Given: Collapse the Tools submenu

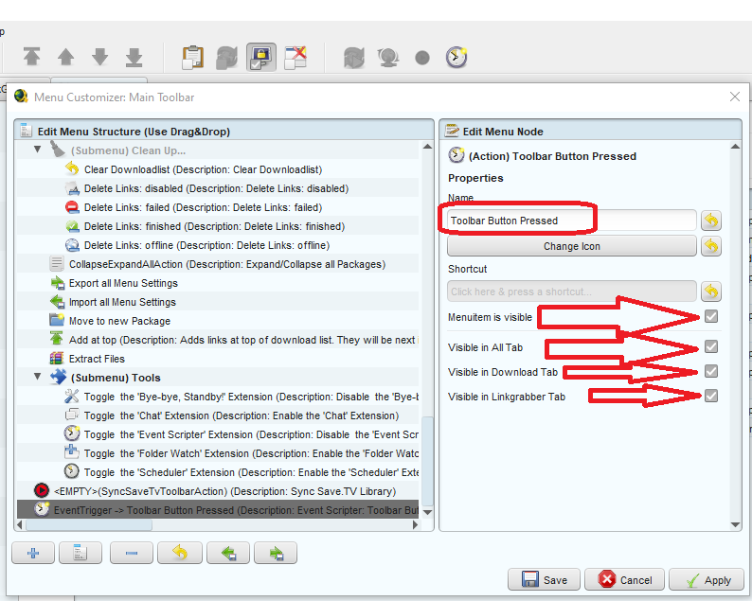Looking at the screenshot, I should click(39, 378).
